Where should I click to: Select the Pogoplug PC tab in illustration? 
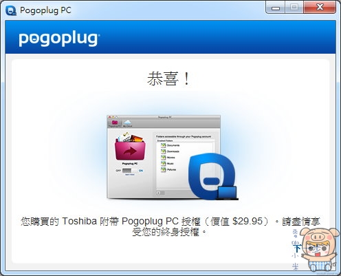click(115, 123)
